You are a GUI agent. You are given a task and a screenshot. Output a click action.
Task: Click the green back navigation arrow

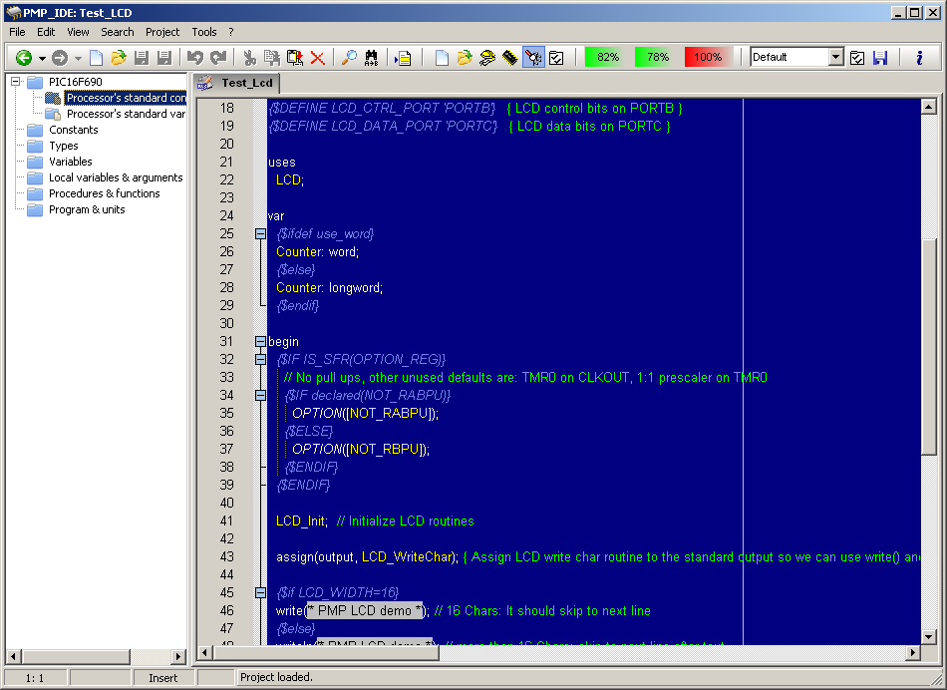23,58
